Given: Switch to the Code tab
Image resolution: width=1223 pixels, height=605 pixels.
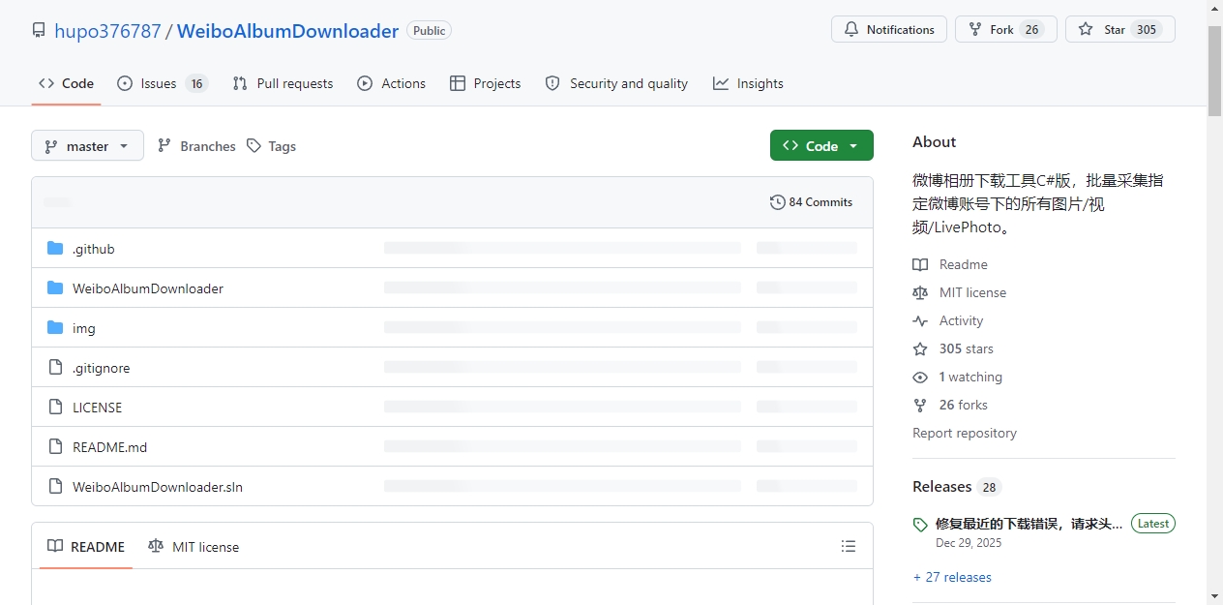Looking at the screenshot, I should [x=66, y=83].
